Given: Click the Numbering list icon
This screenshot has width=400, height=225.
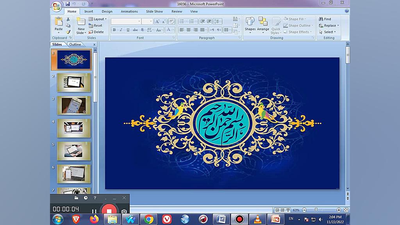Looking at the screenshot, I should pos(192,21).
